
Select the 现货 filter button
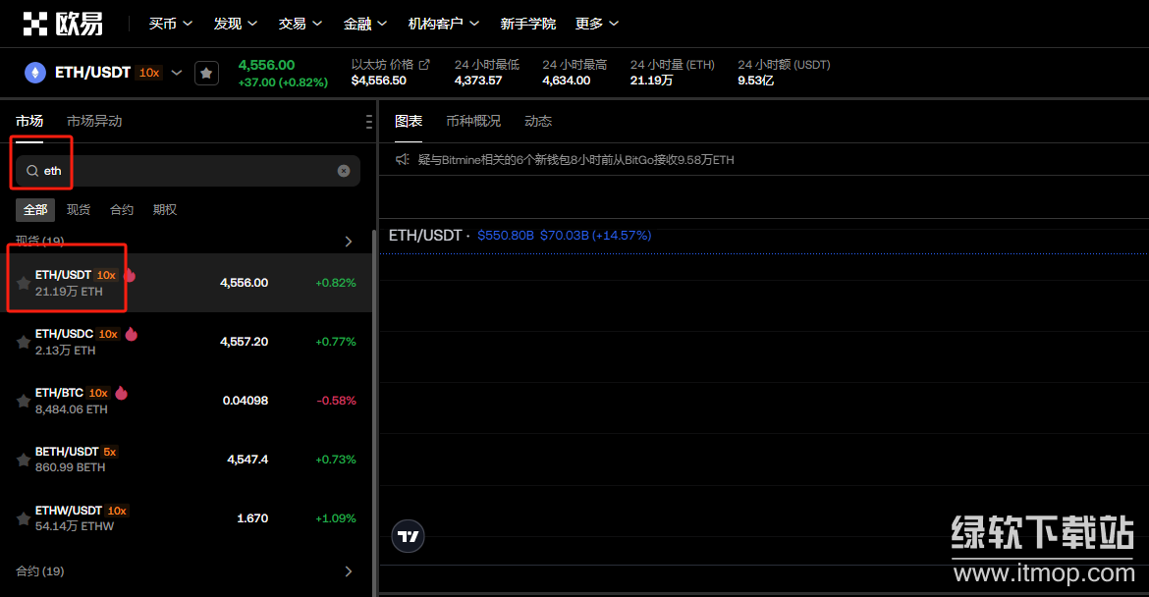[79, 209]
